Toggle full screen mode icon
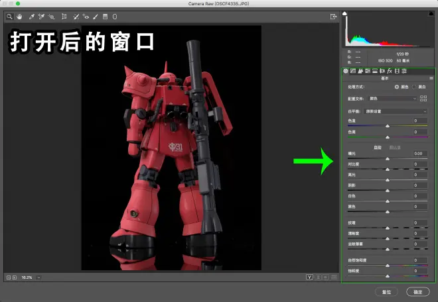The width and height of the screenshot is (438, 302). [x=333, y=17]
